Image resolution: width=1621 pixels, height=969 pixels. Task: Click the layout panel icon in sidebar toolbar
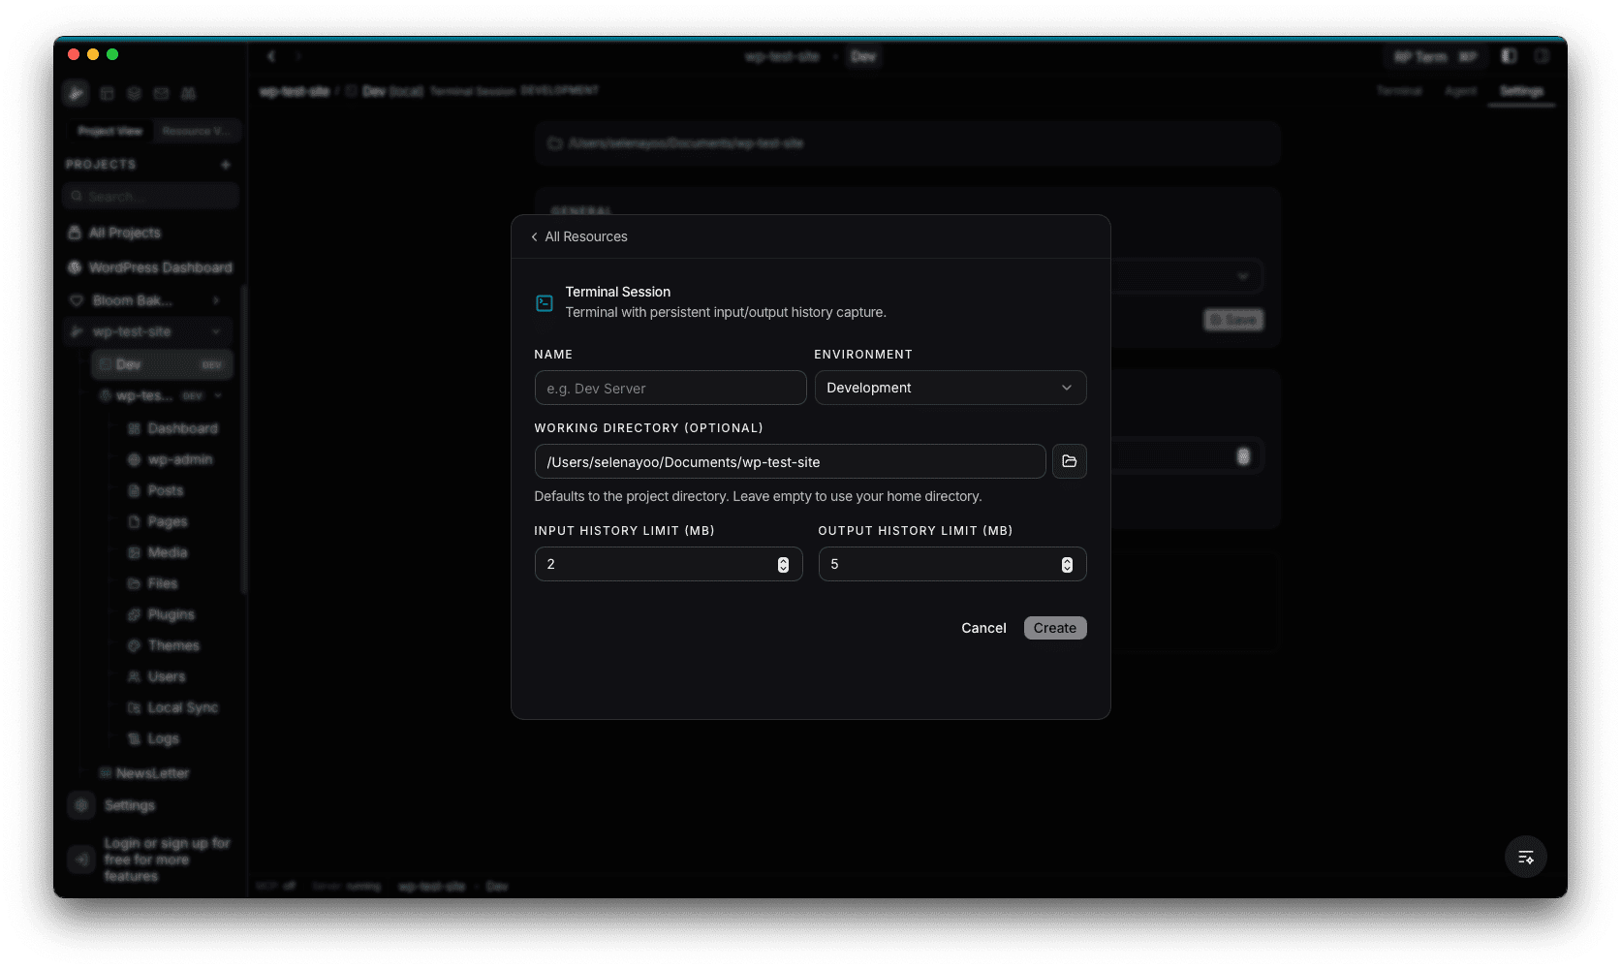coord(108,93)
